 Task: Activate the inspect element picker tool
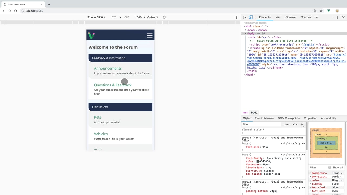click(245, 17)
